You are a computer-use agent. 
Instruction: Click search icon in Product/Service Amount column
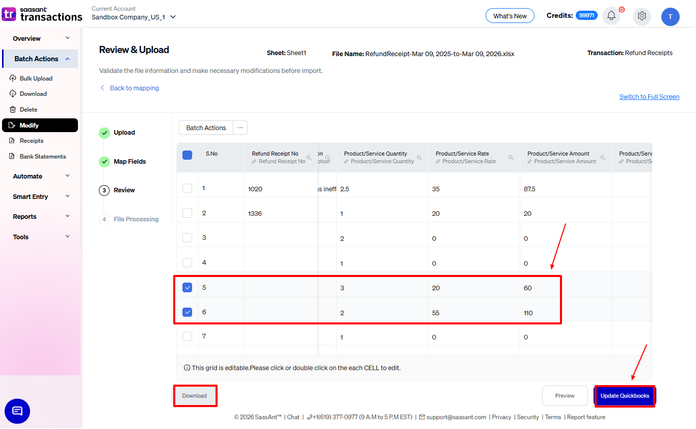pyautogui.click(x=603, y=158)
